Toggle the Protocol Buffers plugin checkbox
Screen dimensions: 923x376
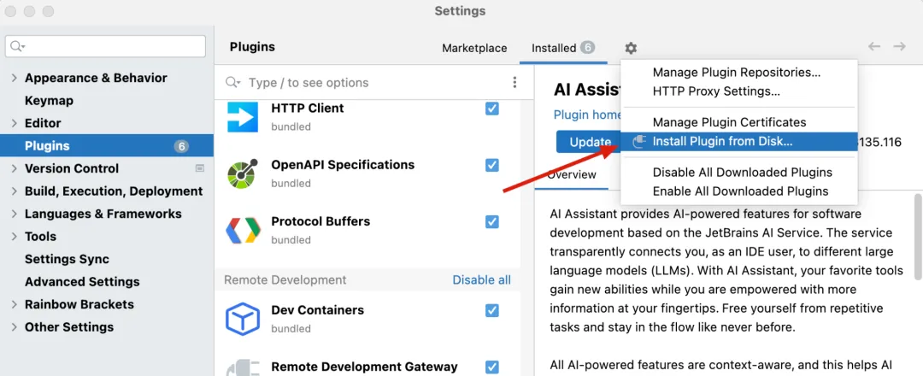point(492,221)
